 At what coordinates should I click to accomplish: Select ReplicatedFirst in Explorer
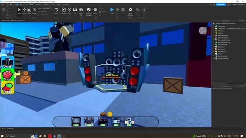pos(223,38)
